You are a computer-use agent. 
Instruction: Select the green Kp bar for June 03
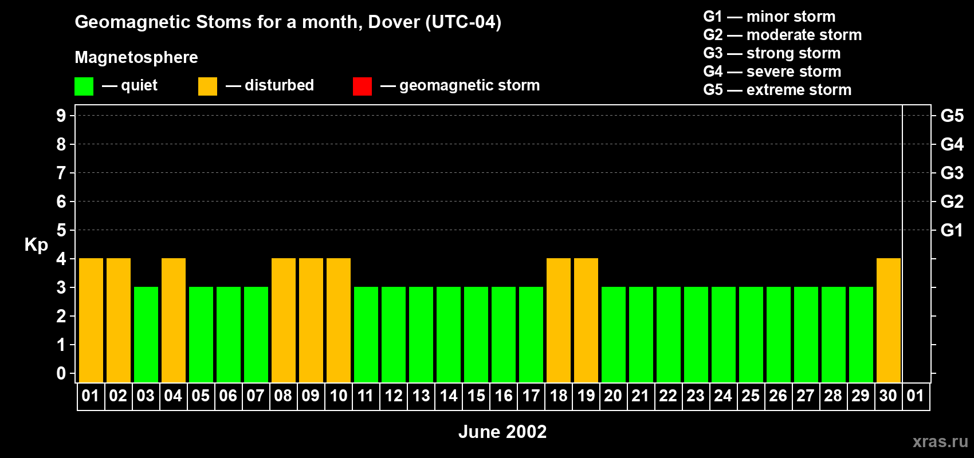click(x=146, y=335)
